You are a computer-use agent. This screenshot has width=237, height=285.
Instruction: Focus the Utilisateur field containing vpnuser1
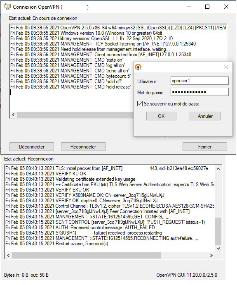click(x=200, y=81)
